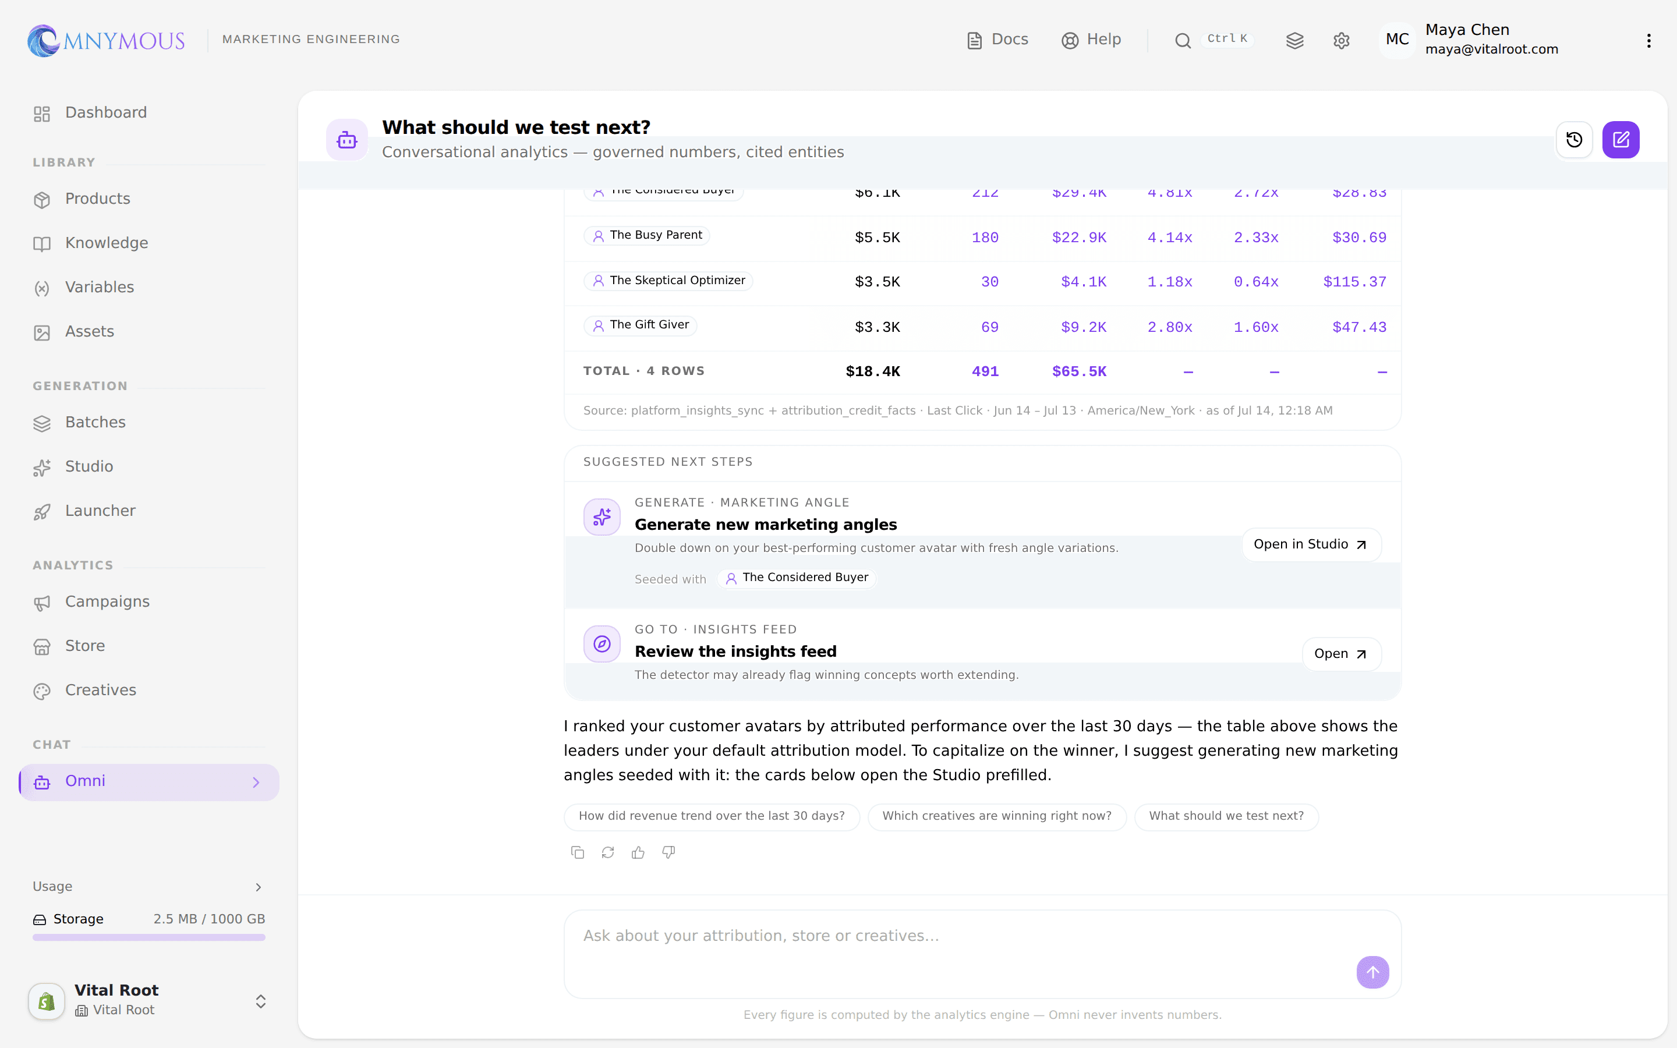Expand the Omni chevron arrow

256,783
